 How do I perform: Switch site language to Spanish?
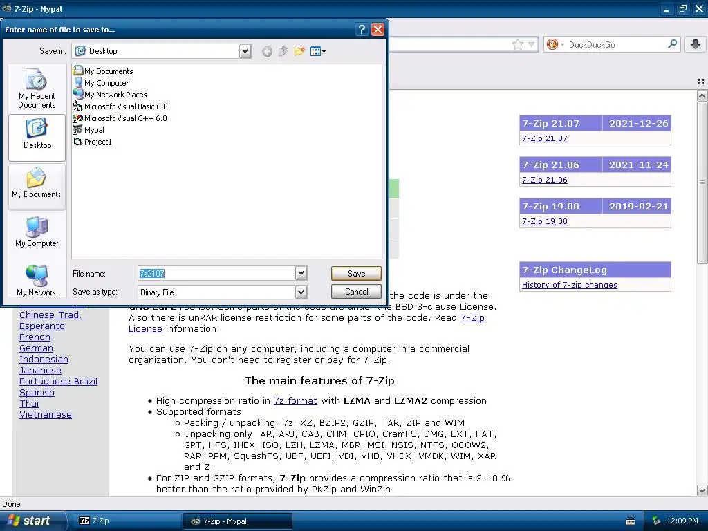pos(37,393)
